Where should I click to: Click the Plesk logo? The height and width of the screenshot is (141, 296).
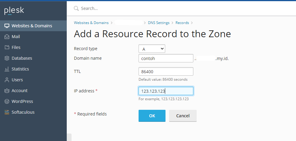pyautogui.click(x=14, y=11)
